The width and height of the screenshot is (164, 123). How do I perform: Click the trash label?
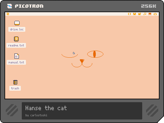pyautogui.click(x=15, y=88)
